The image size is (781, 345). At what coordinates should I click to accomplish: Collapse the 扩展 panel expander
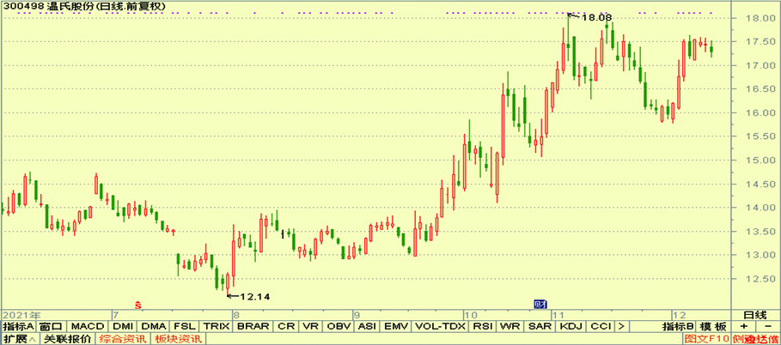click(19, 339)
